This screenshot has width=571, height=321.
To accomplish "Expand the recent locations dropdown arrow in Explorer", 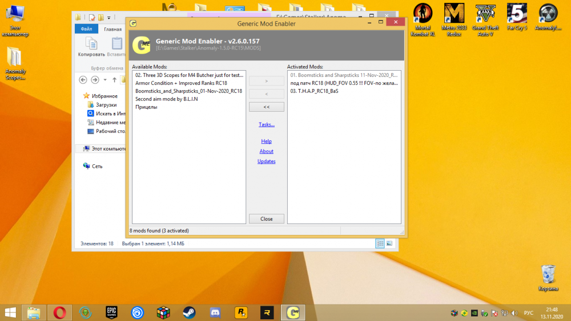I will pos(106,80).
